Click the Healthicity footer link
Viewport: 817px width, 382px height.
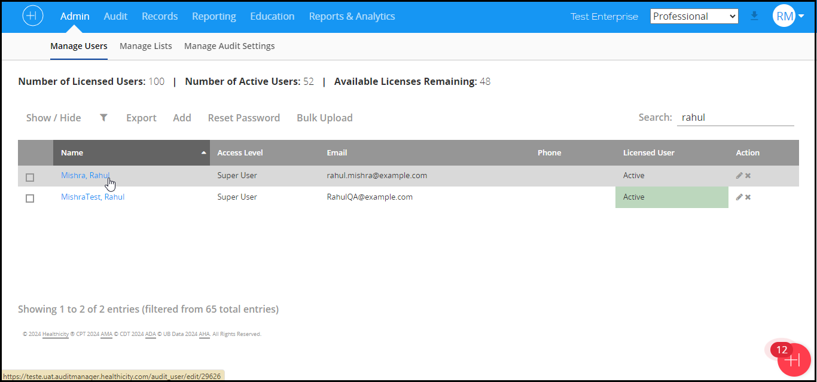click(56, 334)
